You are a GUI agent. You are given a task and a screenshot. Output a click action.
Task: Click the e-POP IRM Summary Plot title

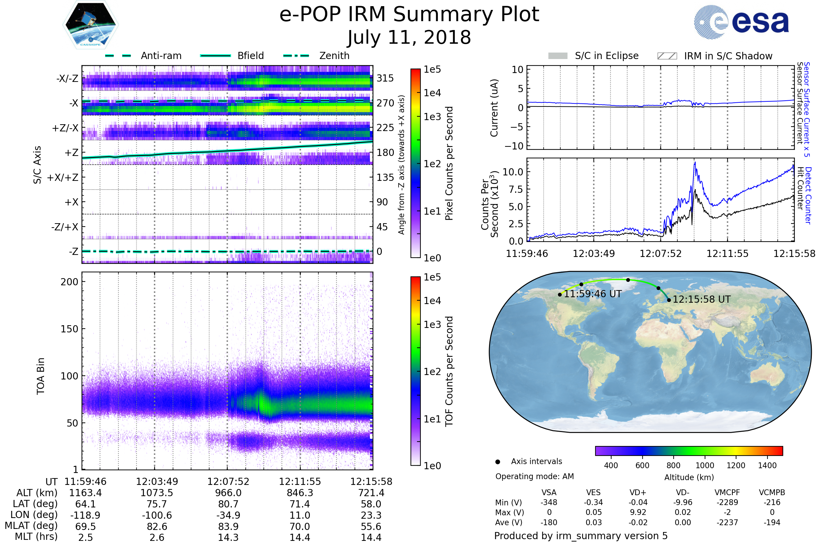coord(409,15)
